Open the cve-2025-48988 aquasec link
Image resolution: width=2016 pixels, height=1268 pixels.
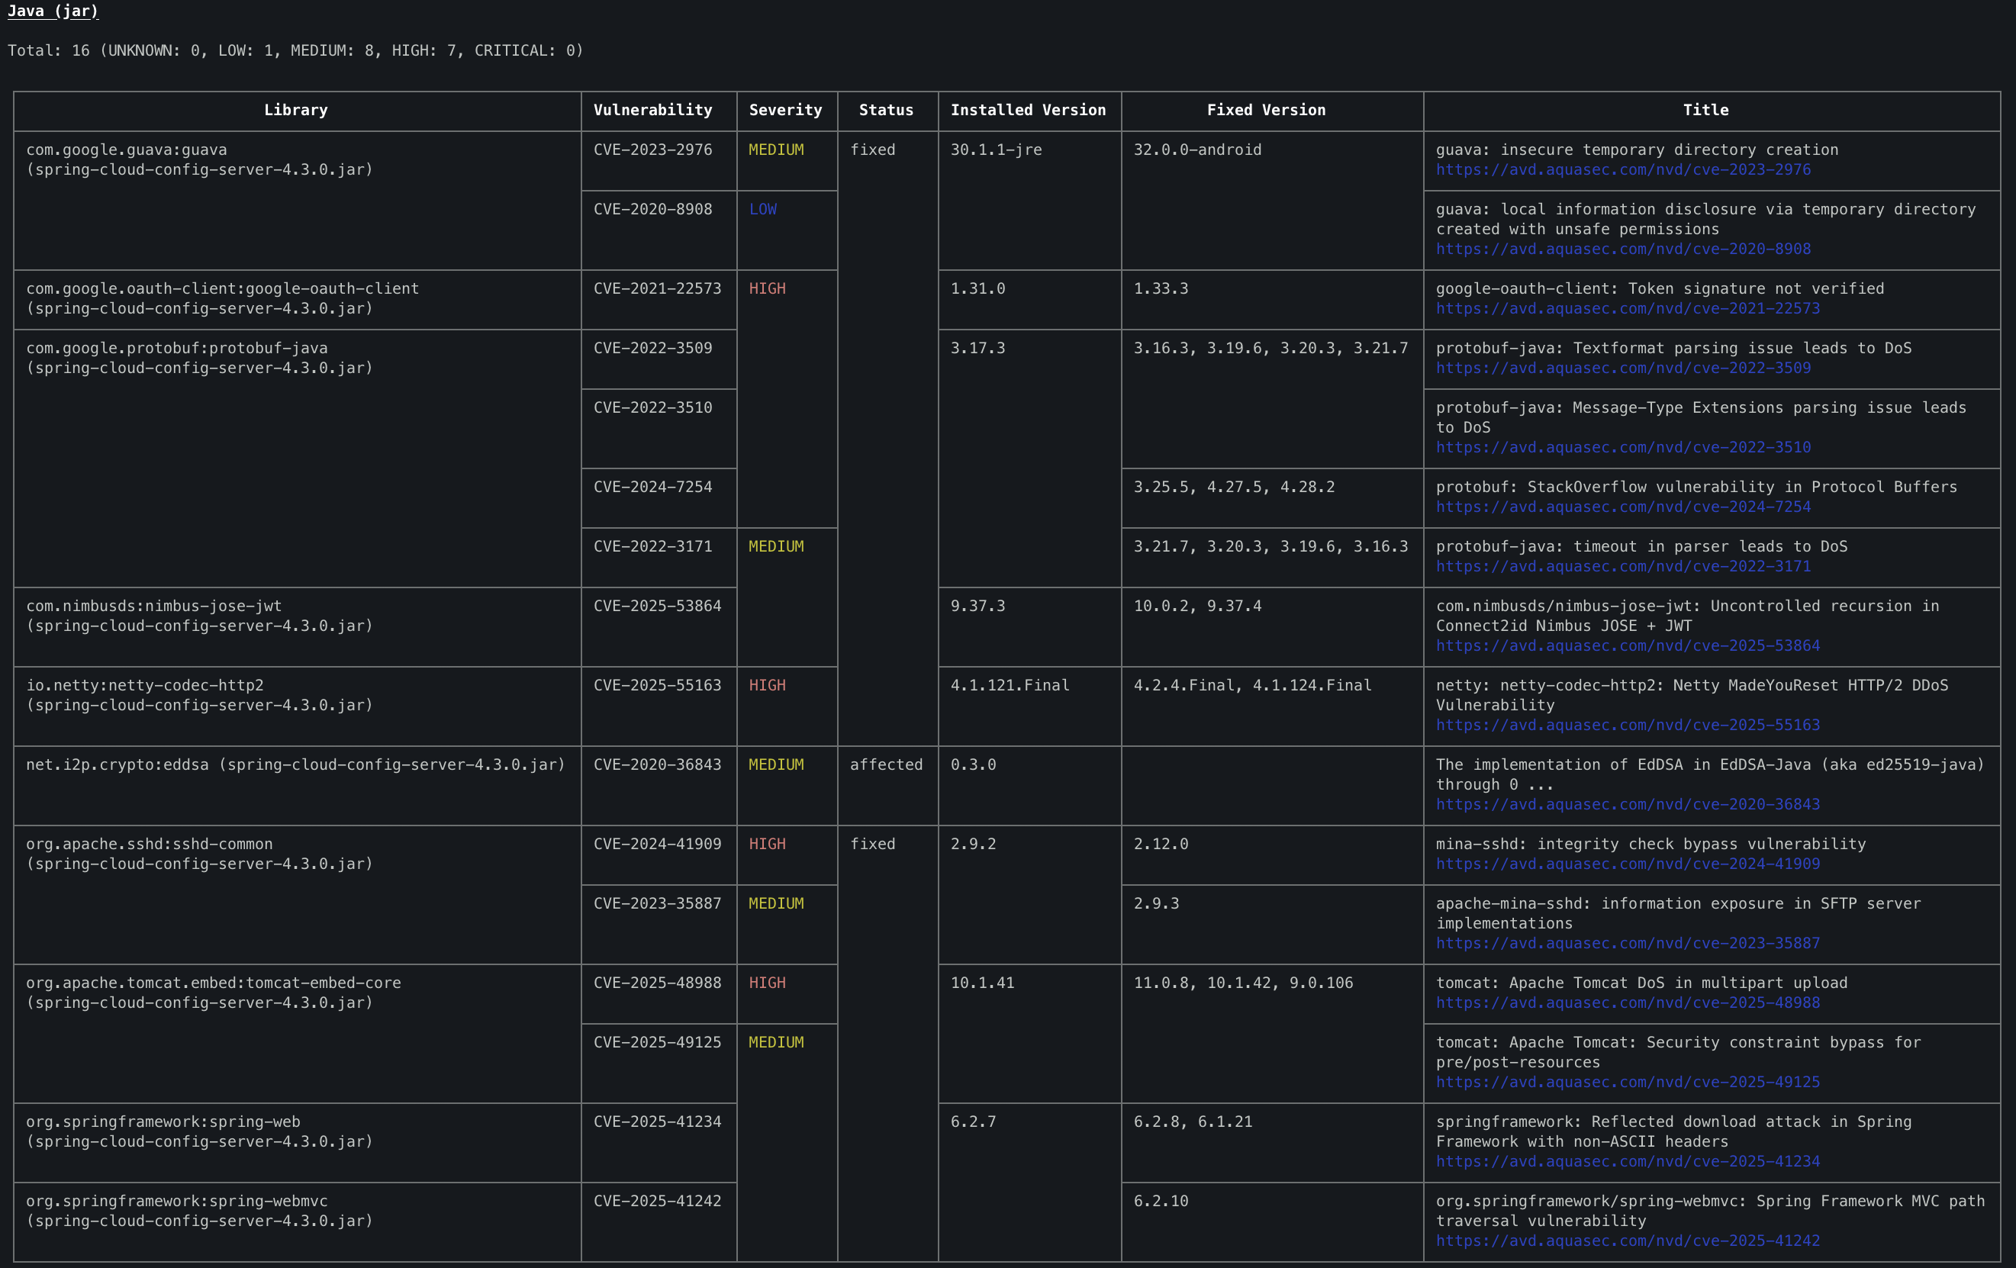pos(1628,1002)
